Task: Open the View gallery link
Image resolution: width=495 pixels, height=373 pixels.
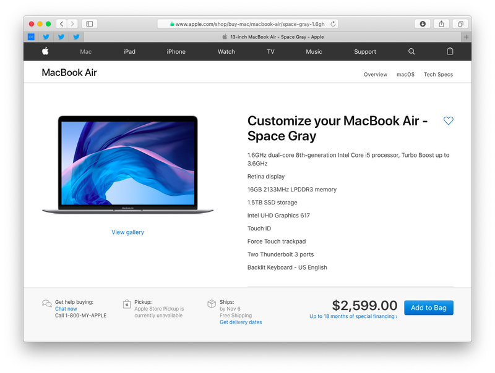Action: coord(127,232)
